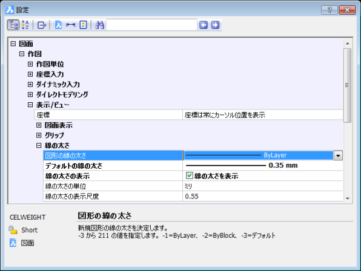Jump to the Drawing settings icon
The height and width of the screenshot is (271, 361).
[58, 25]
